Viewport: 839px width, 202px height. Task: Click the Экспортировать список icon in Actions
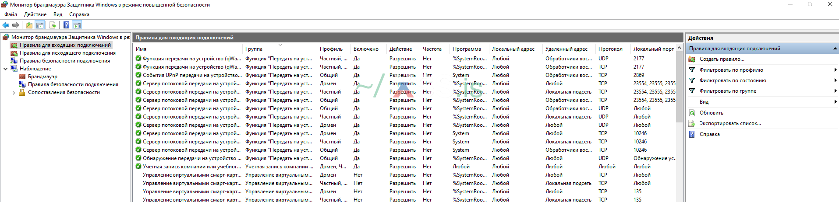tap(692, 123)
